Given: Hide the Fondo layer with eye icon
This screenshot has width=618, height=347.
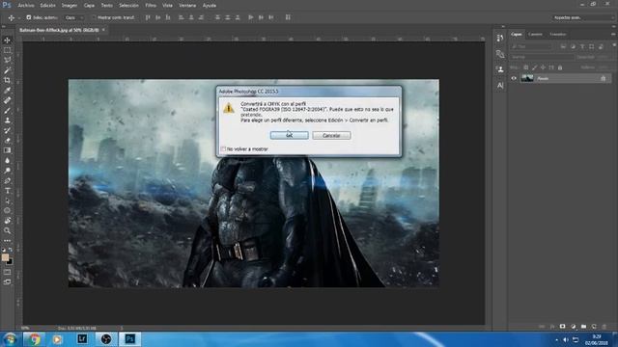Looking at the screenshot, I should pyautogui.click(x=514, y=78).
